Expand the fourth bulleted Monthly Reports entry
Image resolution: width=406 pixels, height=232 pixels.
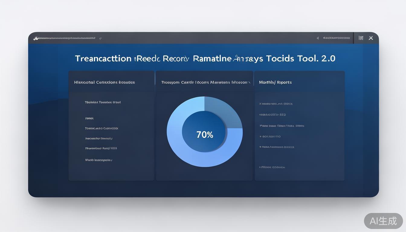pyautogui.click(x=270, y=137)
